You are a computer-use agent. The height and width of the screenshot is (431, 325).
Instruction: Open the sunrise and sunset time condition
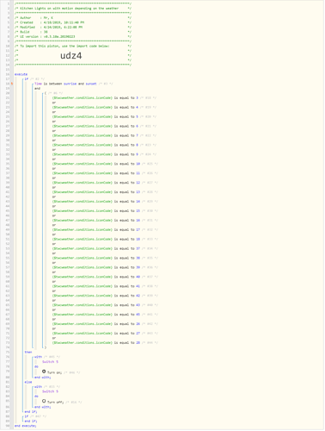point(65,84)
